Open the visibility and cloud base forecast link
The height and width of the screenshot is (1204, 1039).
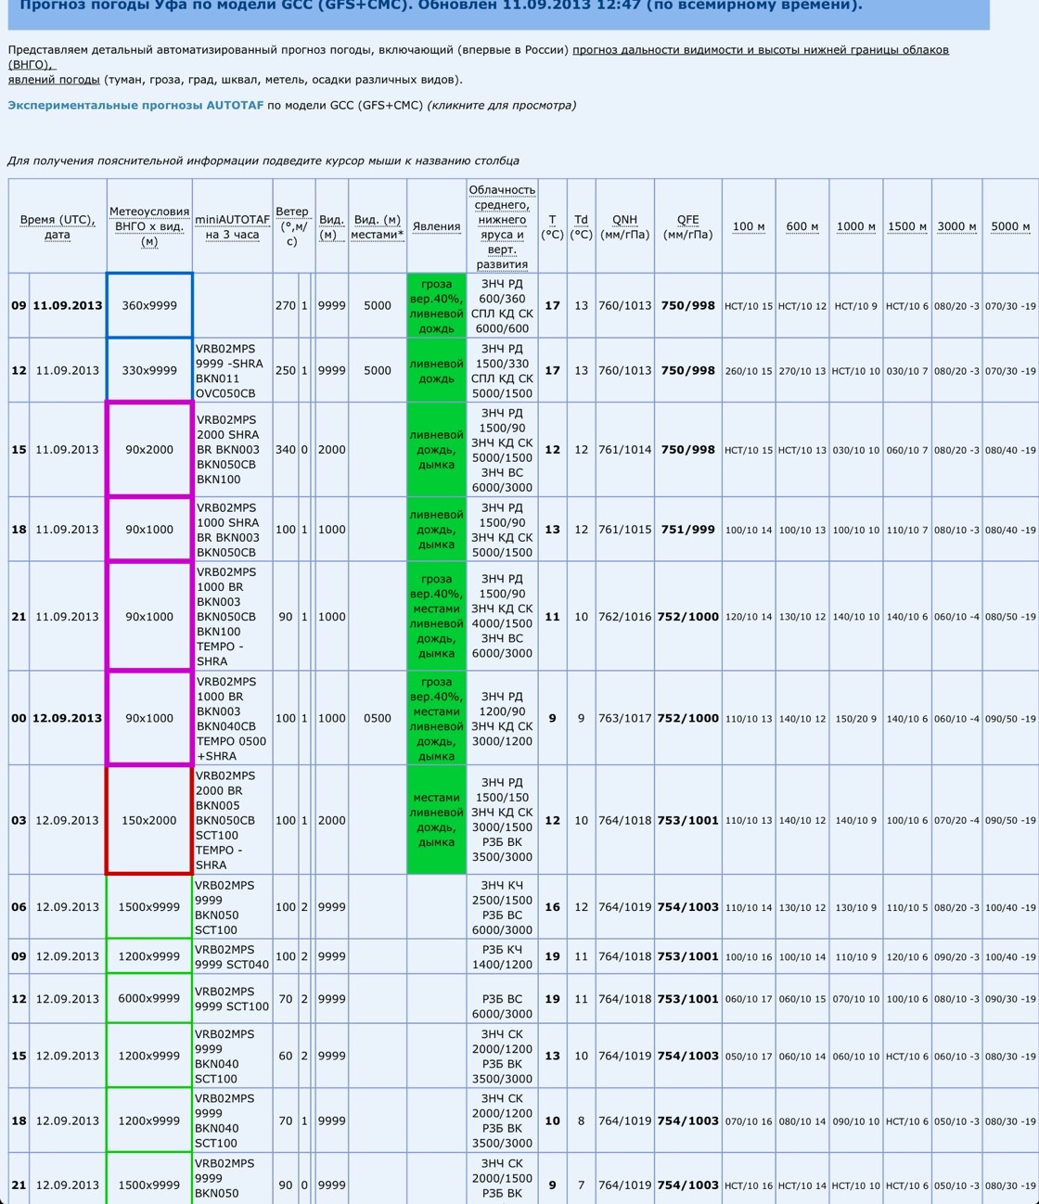760,50
